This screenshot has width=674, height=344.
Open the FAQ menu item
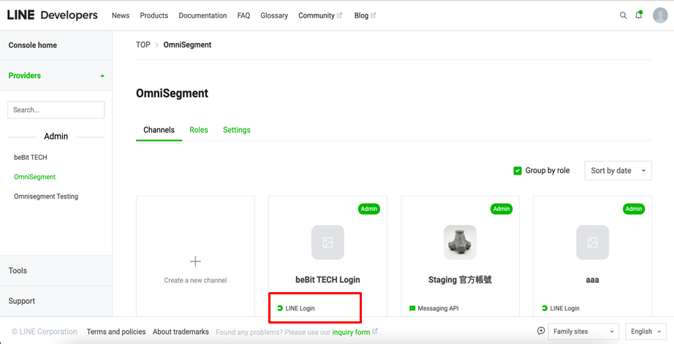[243, 15]
